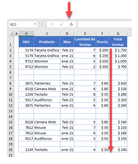
Task: Select column F header
Action: click(102, 34)
